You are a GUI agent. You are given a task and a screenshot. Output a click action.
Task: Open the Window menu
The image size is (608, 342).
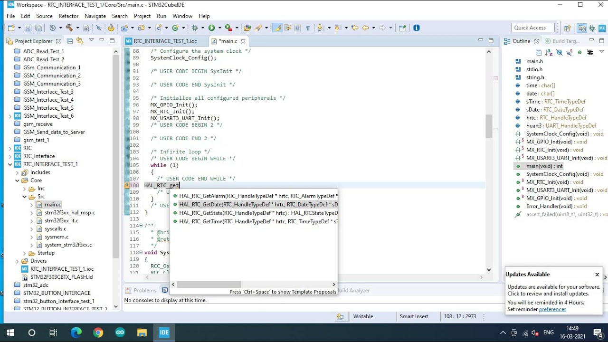click(x=182, y=16)
